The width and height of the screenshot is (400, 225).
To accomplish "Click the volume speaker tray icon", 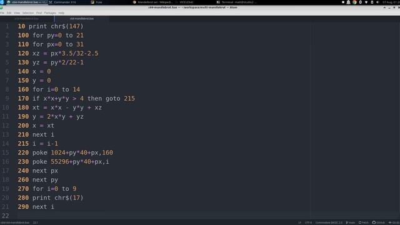I will pos(377,2).
